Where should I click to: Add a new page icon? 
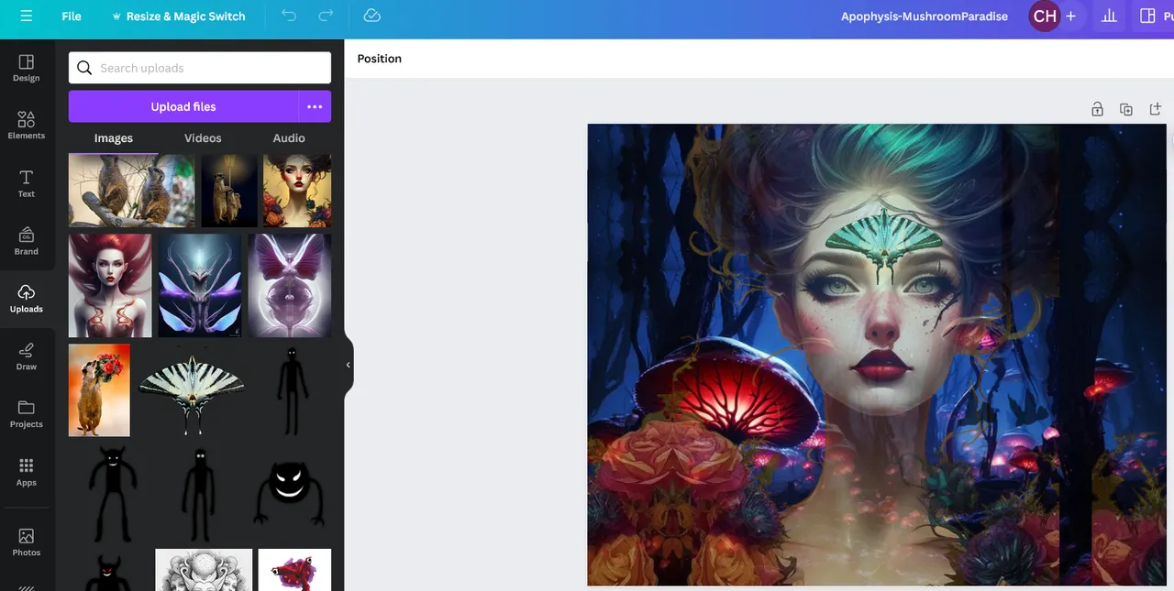(1155, 109)
